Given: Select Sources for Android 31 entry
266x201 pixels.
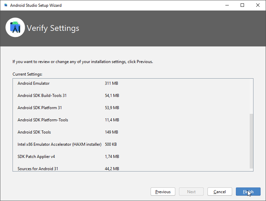Looking at the screenshot, I should [x=38, y=169].
